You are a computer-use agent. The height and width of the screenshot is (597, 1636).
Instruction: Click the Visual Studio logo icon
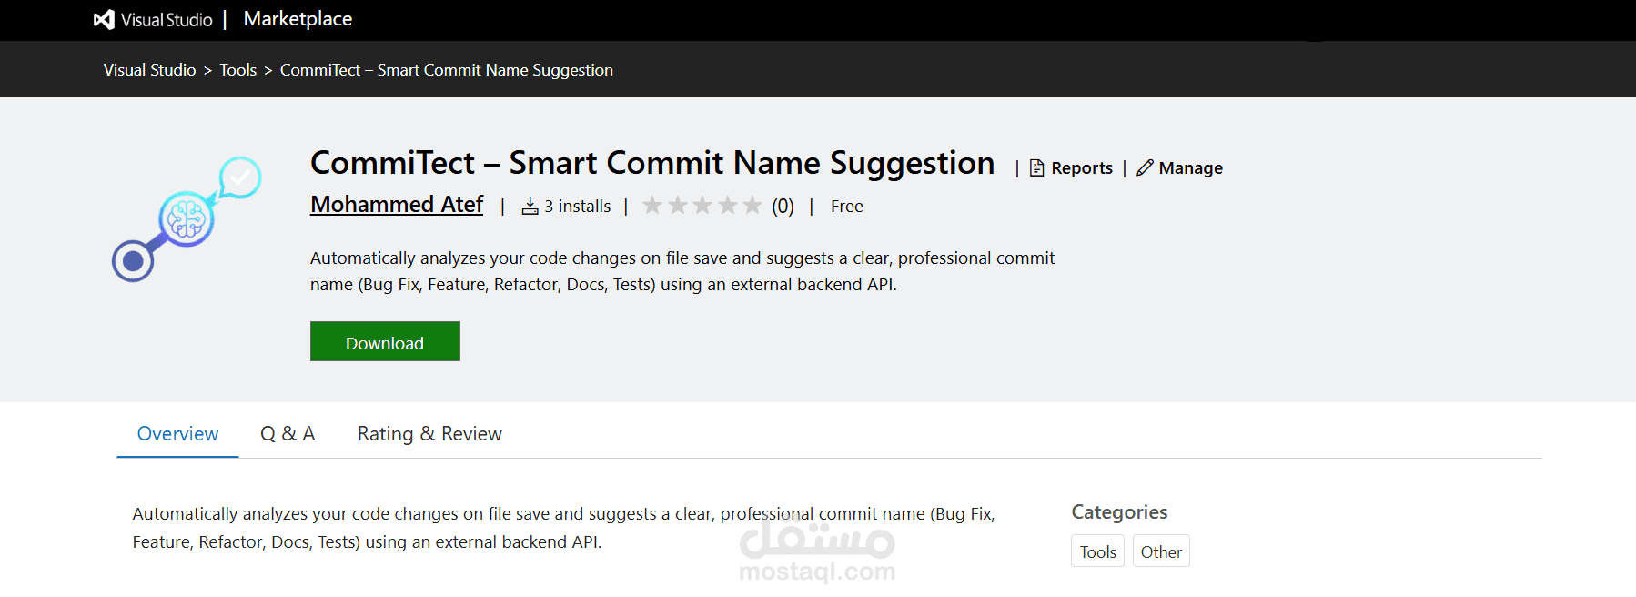tap(105, 19)
